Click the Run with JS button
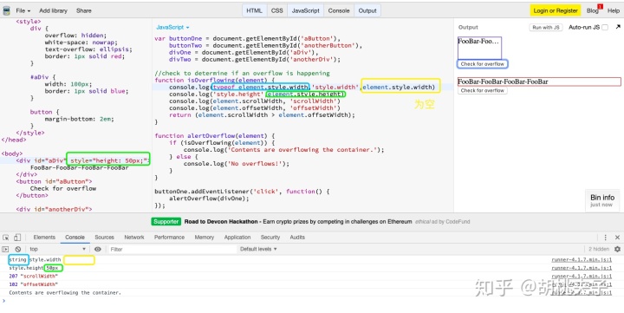This screenshot has width=624, height=313. tap(546, 28)
